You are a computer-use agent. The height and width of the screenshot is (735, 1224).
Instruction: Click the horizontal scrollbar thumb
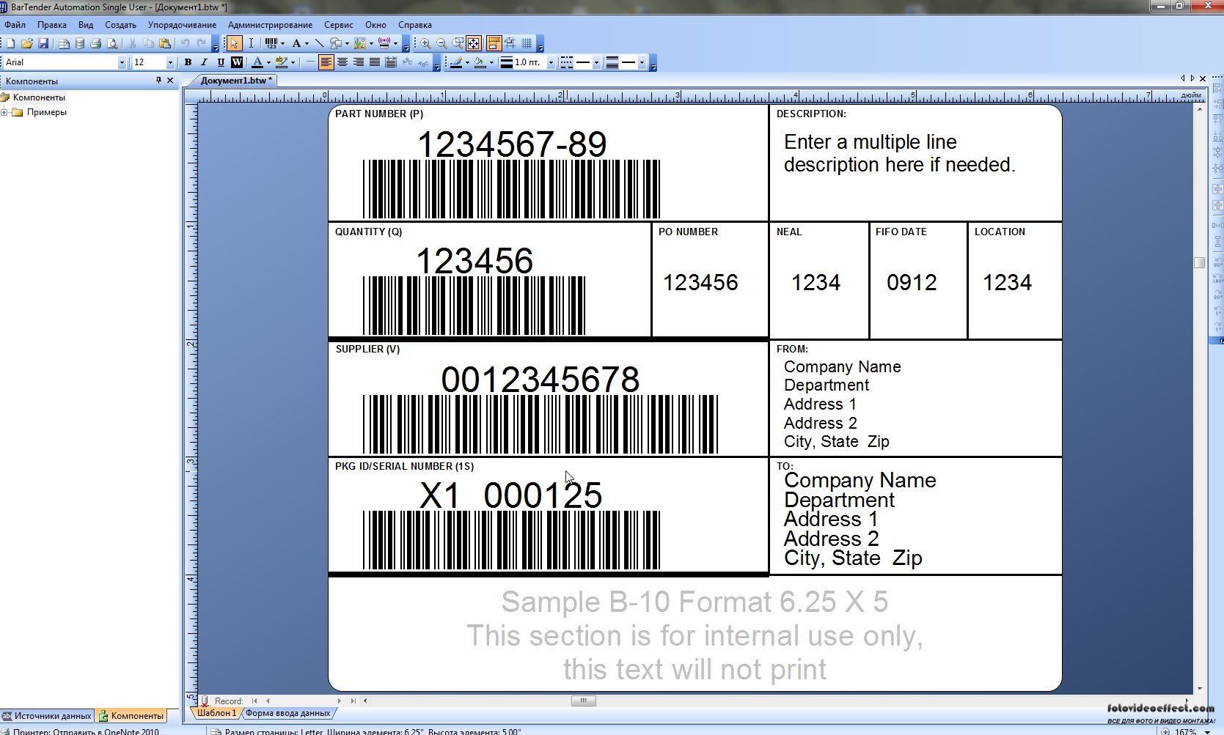click(583, 701)
